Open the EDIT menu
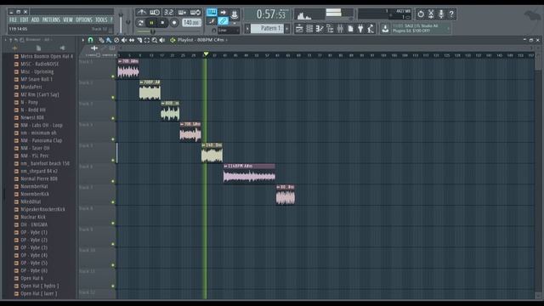 click(x=24, y=20)
